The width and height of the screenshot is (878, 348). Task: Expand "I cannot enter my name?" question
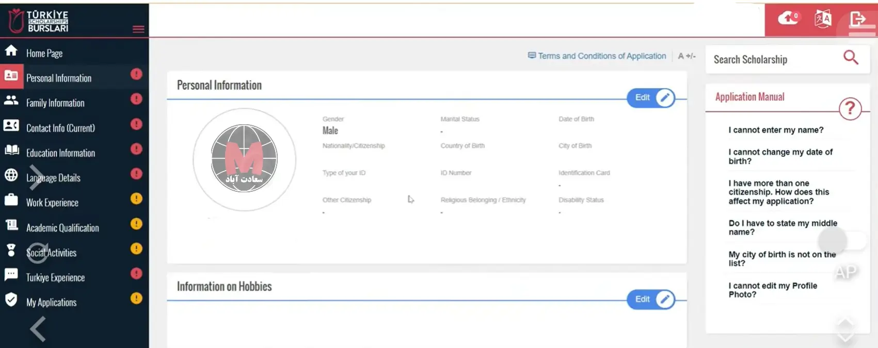click(x=776, y=130)
